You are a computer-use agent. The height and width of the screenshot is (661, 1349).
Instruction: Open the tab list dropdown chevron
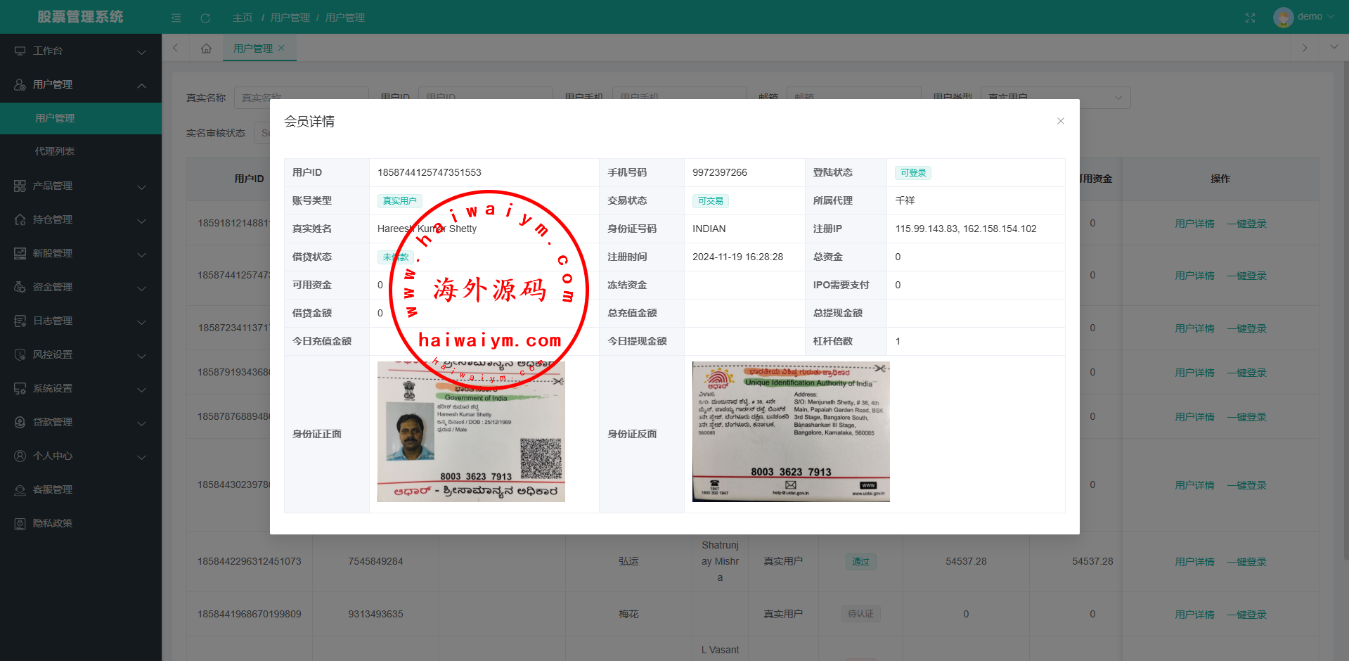pyautogui.click(x=1334, y=47)
